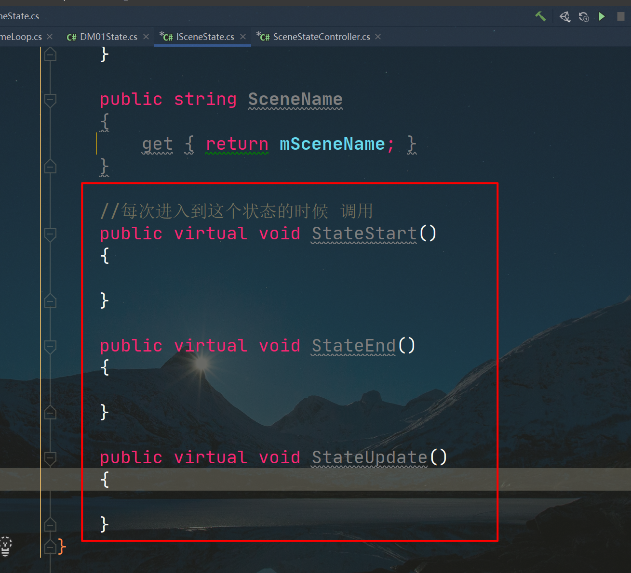Collapse the StateStart method fold marker
Screen dimensions: 631x573
(x=50, y=234)
